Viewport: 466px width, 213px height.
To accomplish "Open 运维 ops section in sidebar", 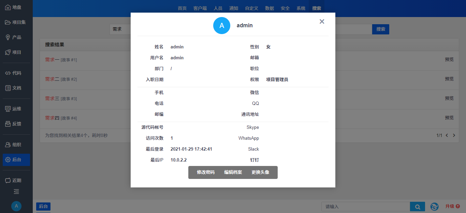I will [x=16, y=109].
